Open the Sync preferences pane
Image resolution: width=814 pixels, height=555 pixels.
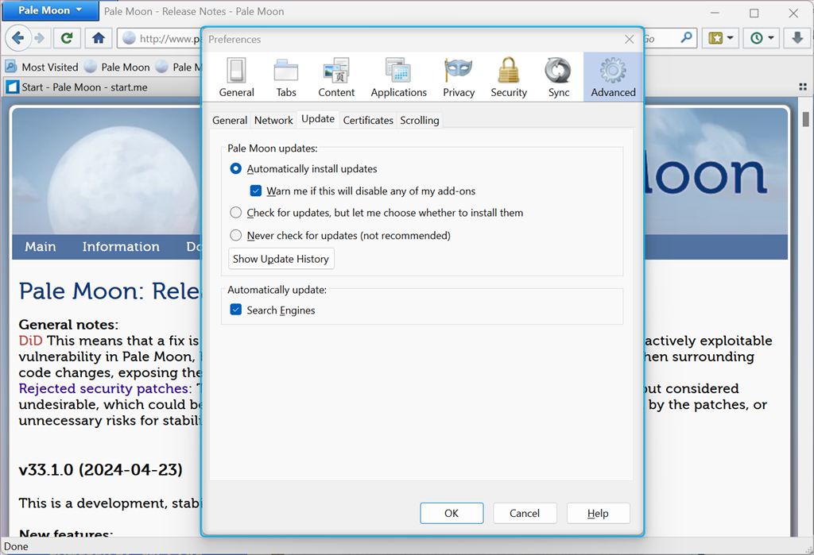click(559, 77)
